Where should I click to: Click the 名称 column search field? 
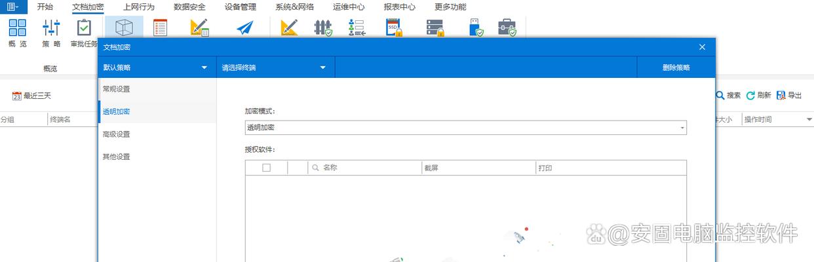pos(365,168)
